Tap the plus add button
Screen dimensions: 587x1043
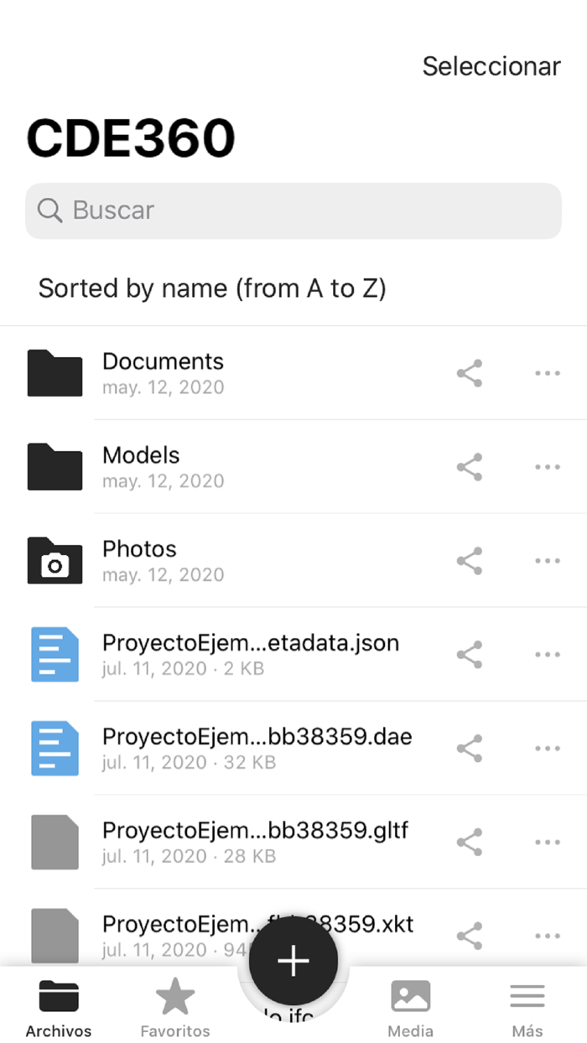[293, 962]
